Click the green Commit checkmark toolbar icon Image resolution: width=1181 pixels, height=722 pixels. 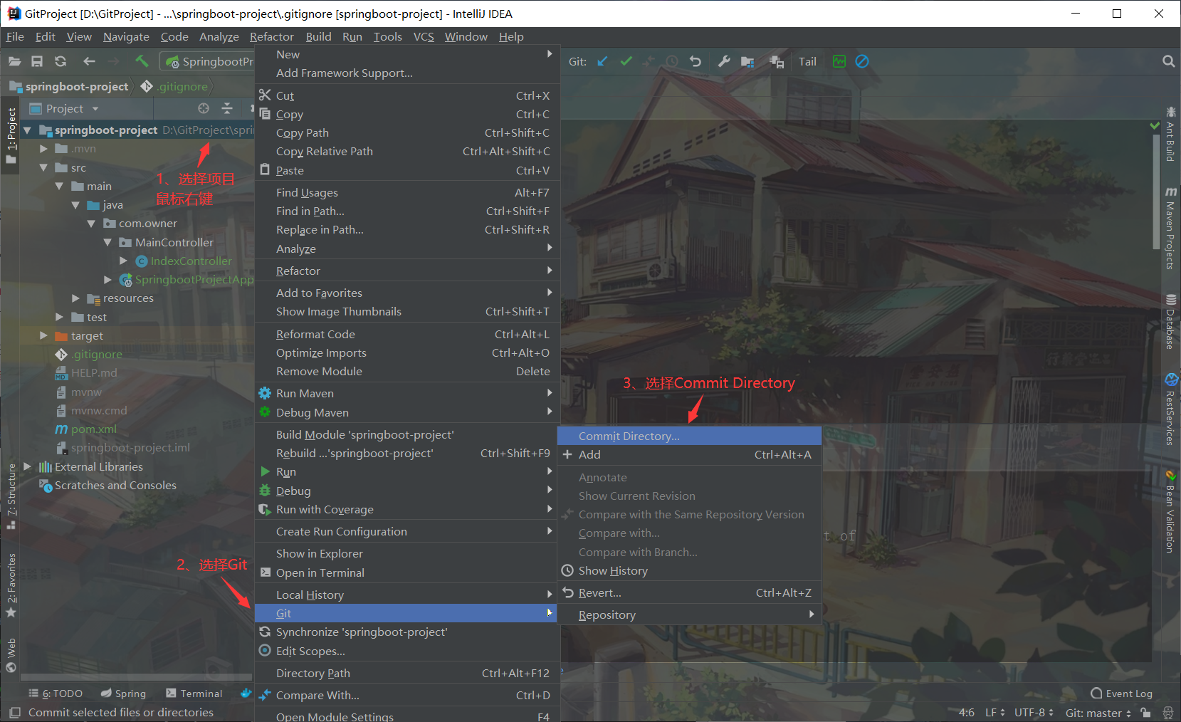(x=626, y=61)
